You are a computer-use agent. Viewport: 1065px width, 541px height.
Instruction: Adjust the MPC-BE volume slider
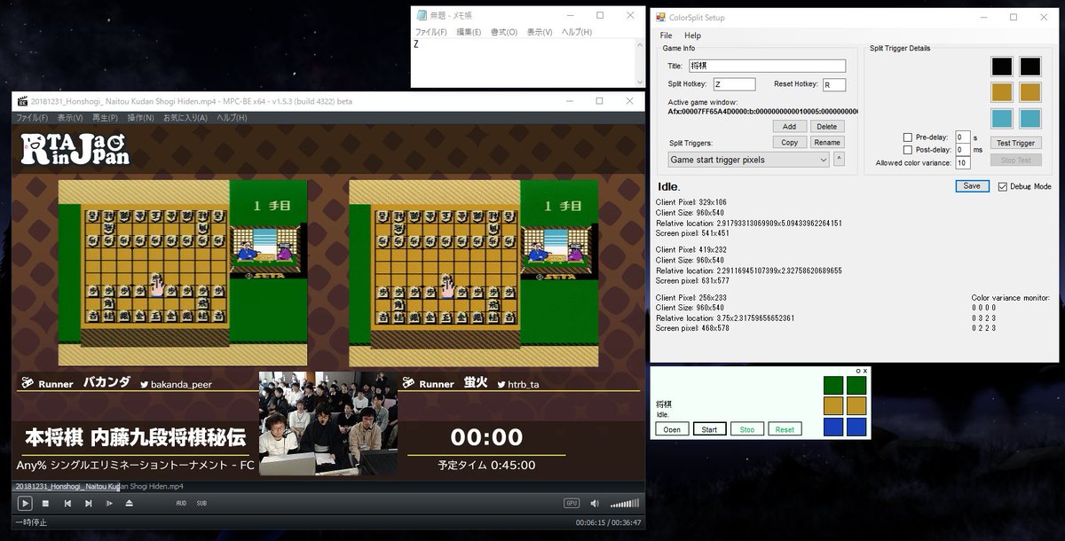coord(624,504)
